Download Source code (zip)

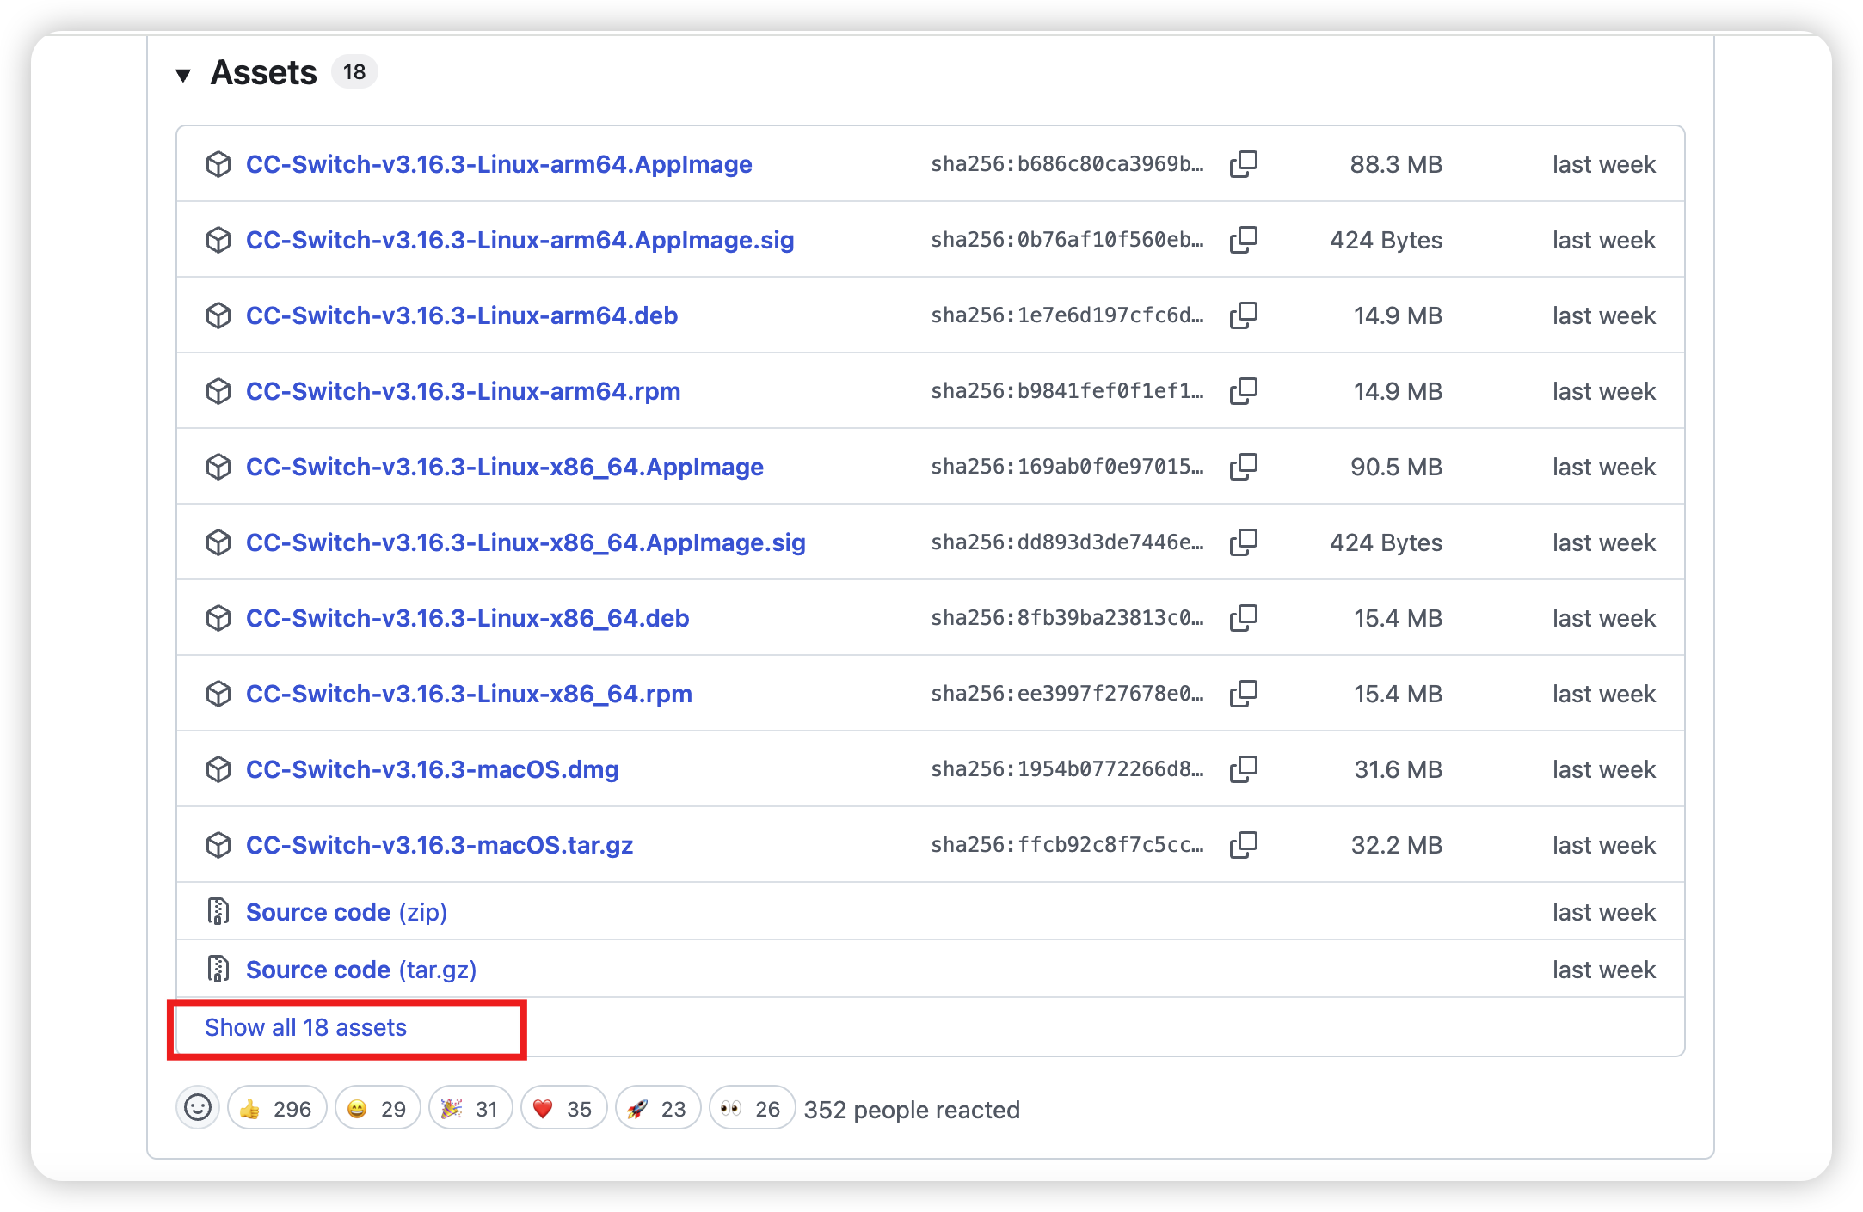pyautogui.click(x=347, y=912)
